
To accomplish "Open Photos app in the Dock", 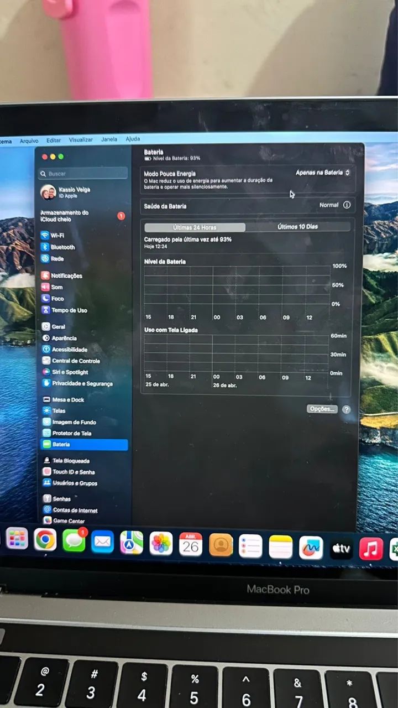I will click(161, 544).
